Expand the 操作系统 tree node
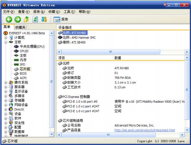The width and height of the screenshot is (191, 145). [6, 83]
